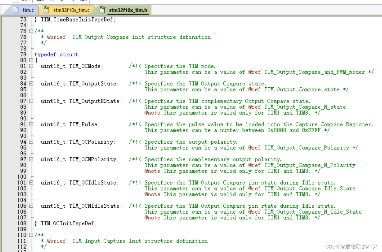
Task: Click @brief in the Output Compare comment
Action: click(56, 37)
